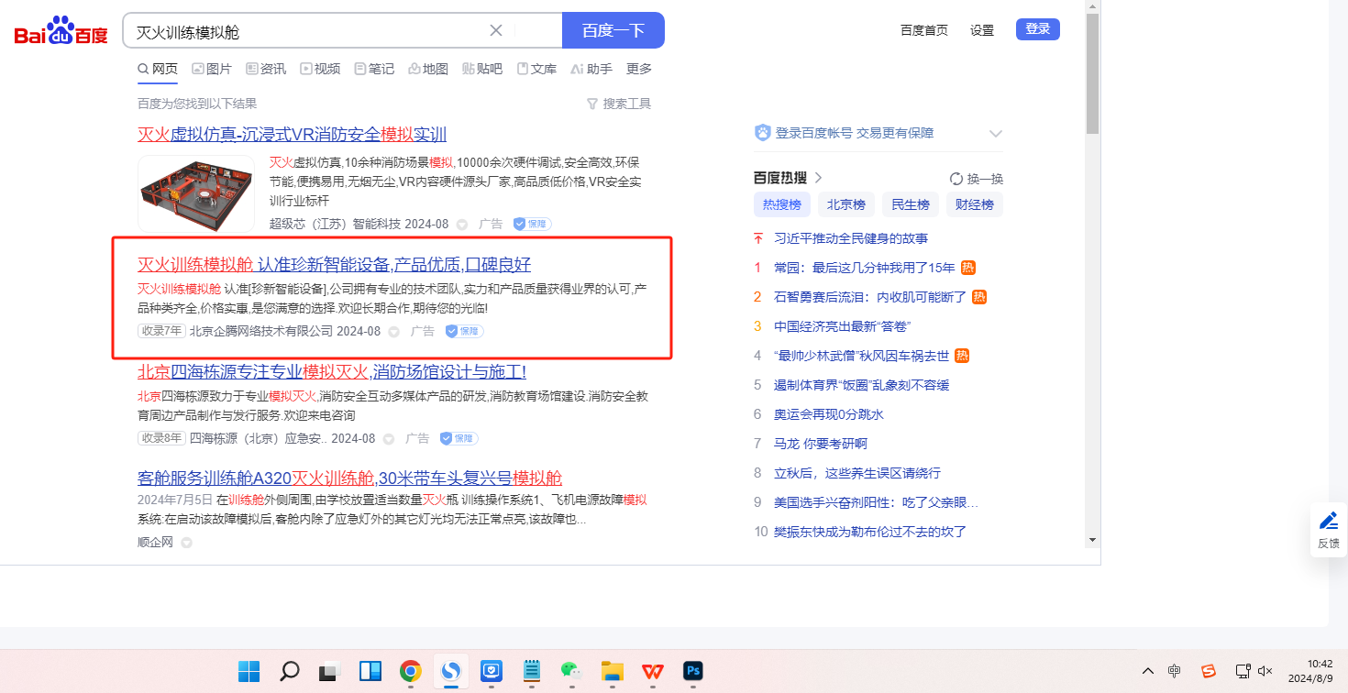The image size is (1348, 693).
Task: Click the 换一换 refresh icon in 百度热搜
Action: pos(956,179)
